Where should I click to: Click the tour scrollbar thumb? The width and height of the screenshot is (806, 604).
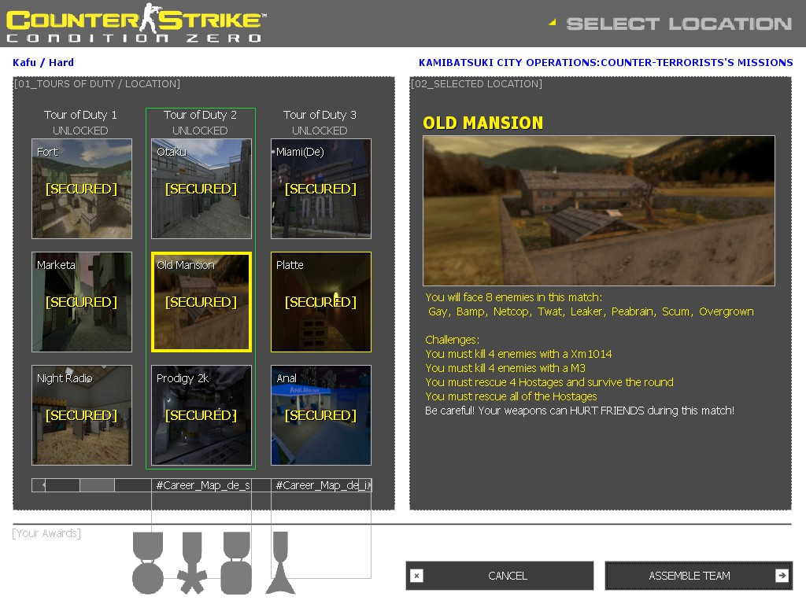click(x=97, y=484)
